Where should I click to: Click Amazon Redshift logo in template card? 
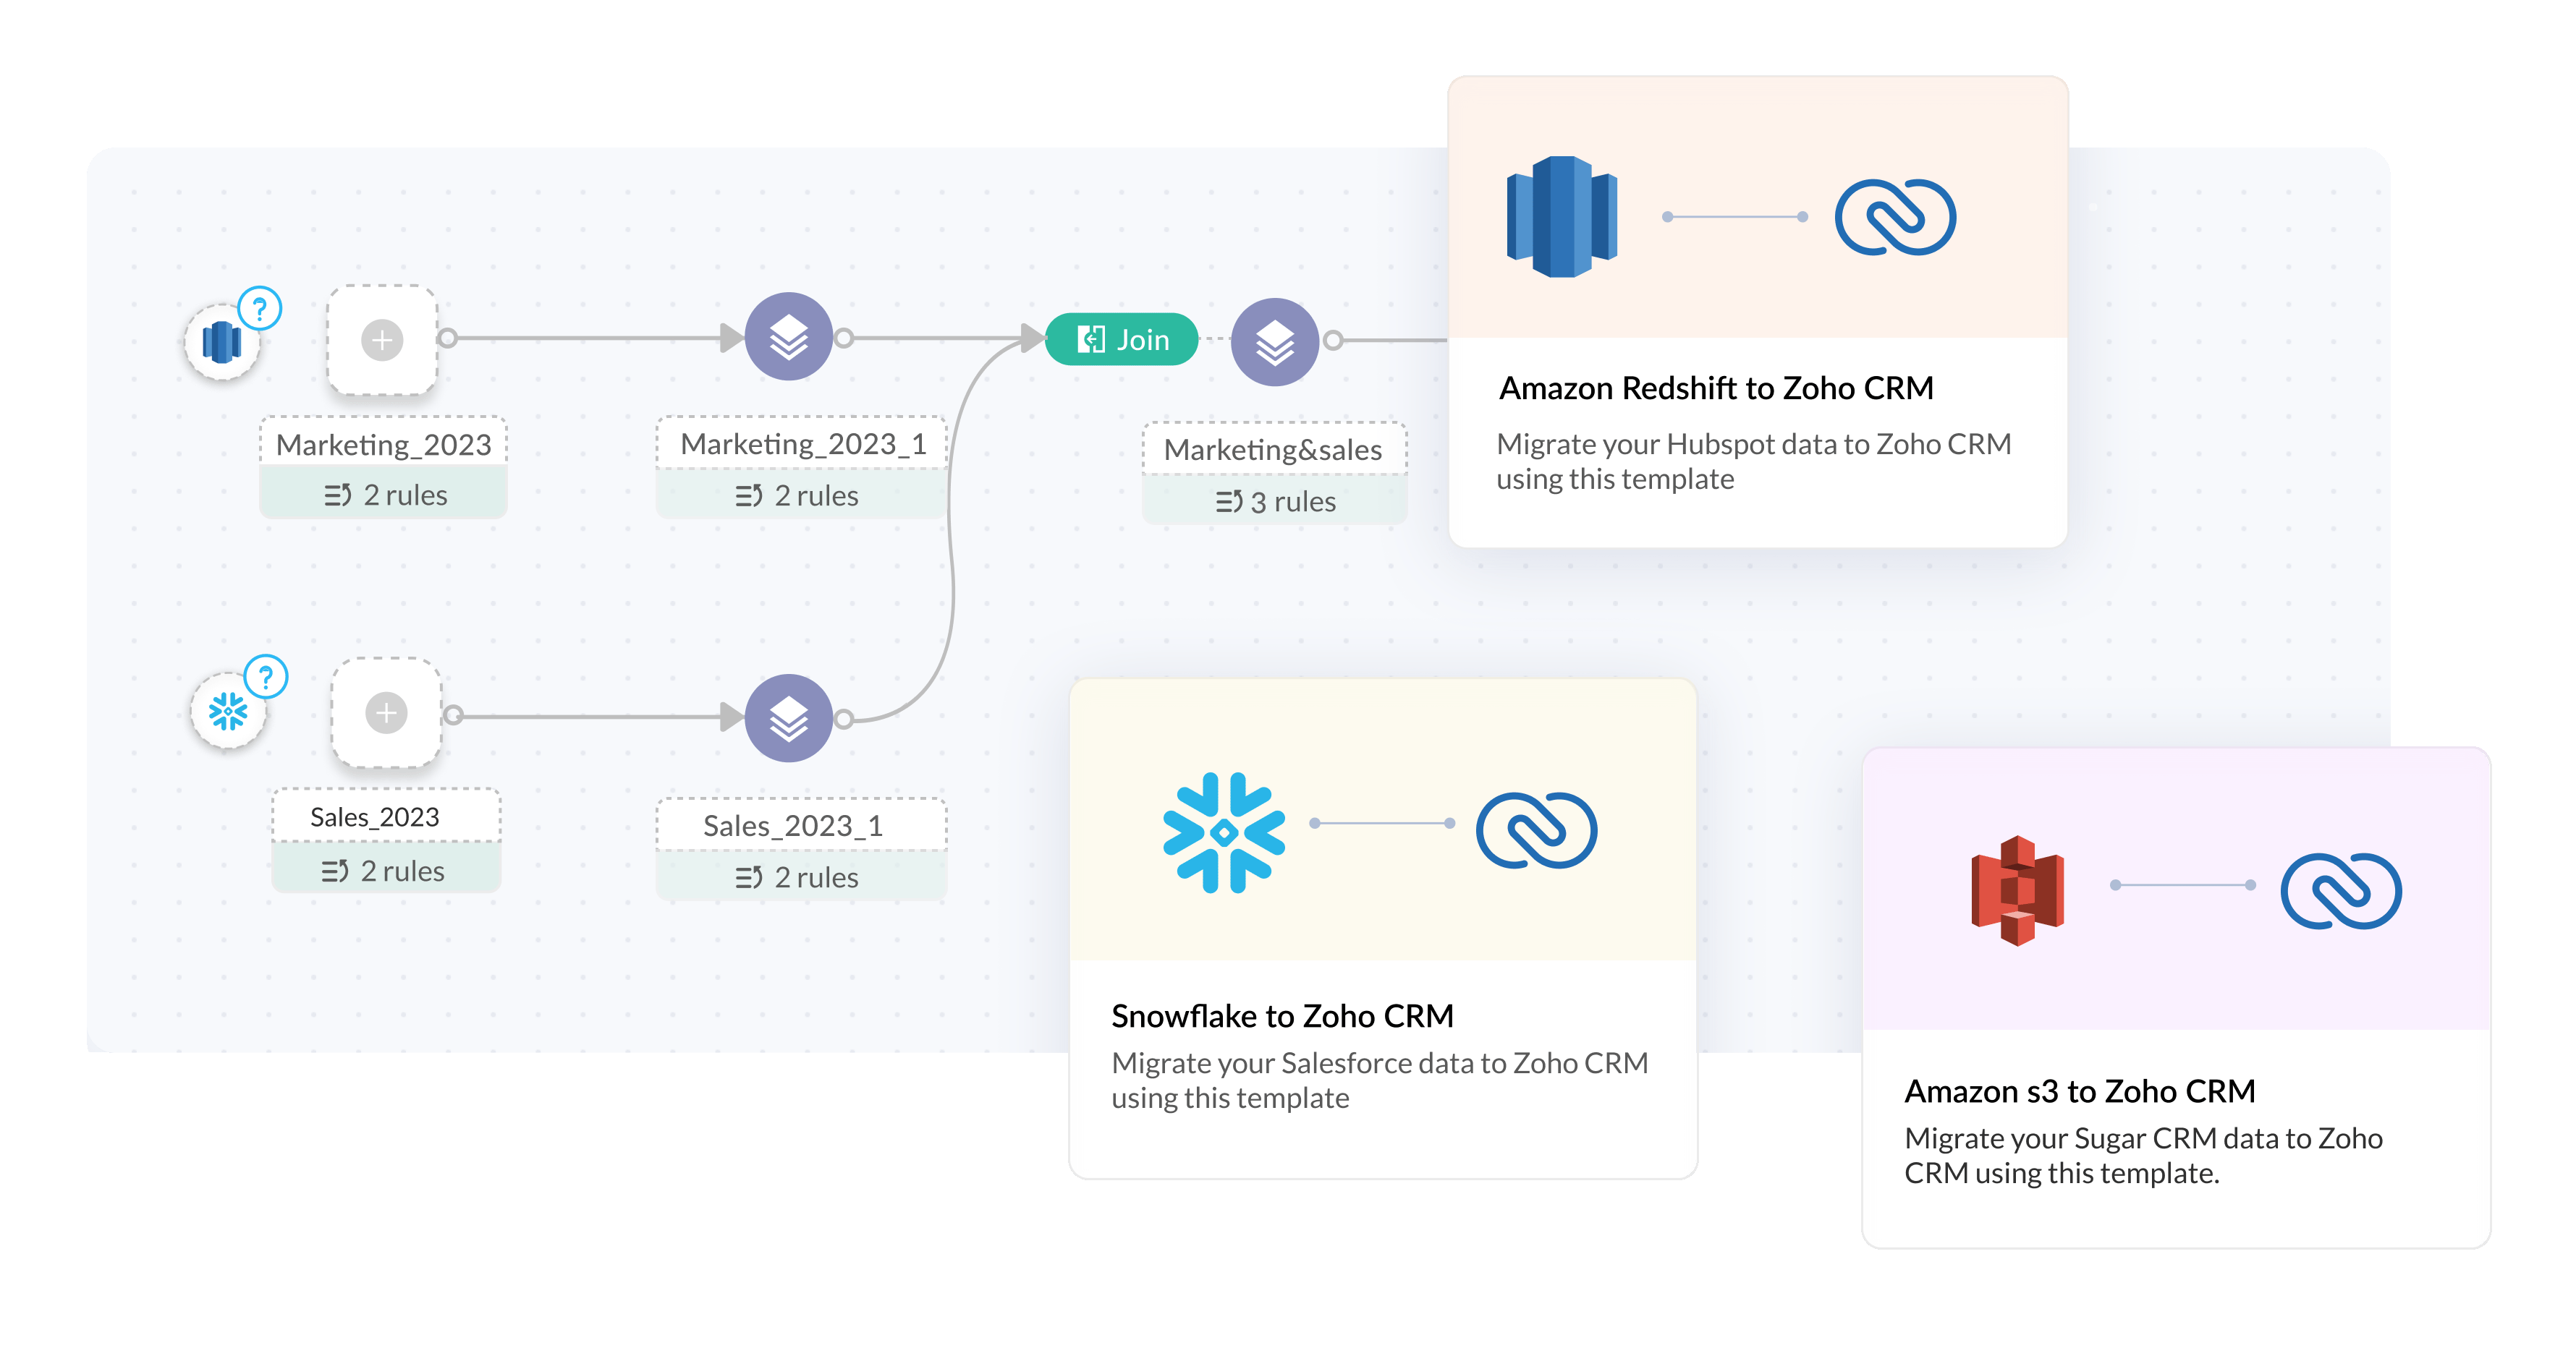(x=1562, y=216)
